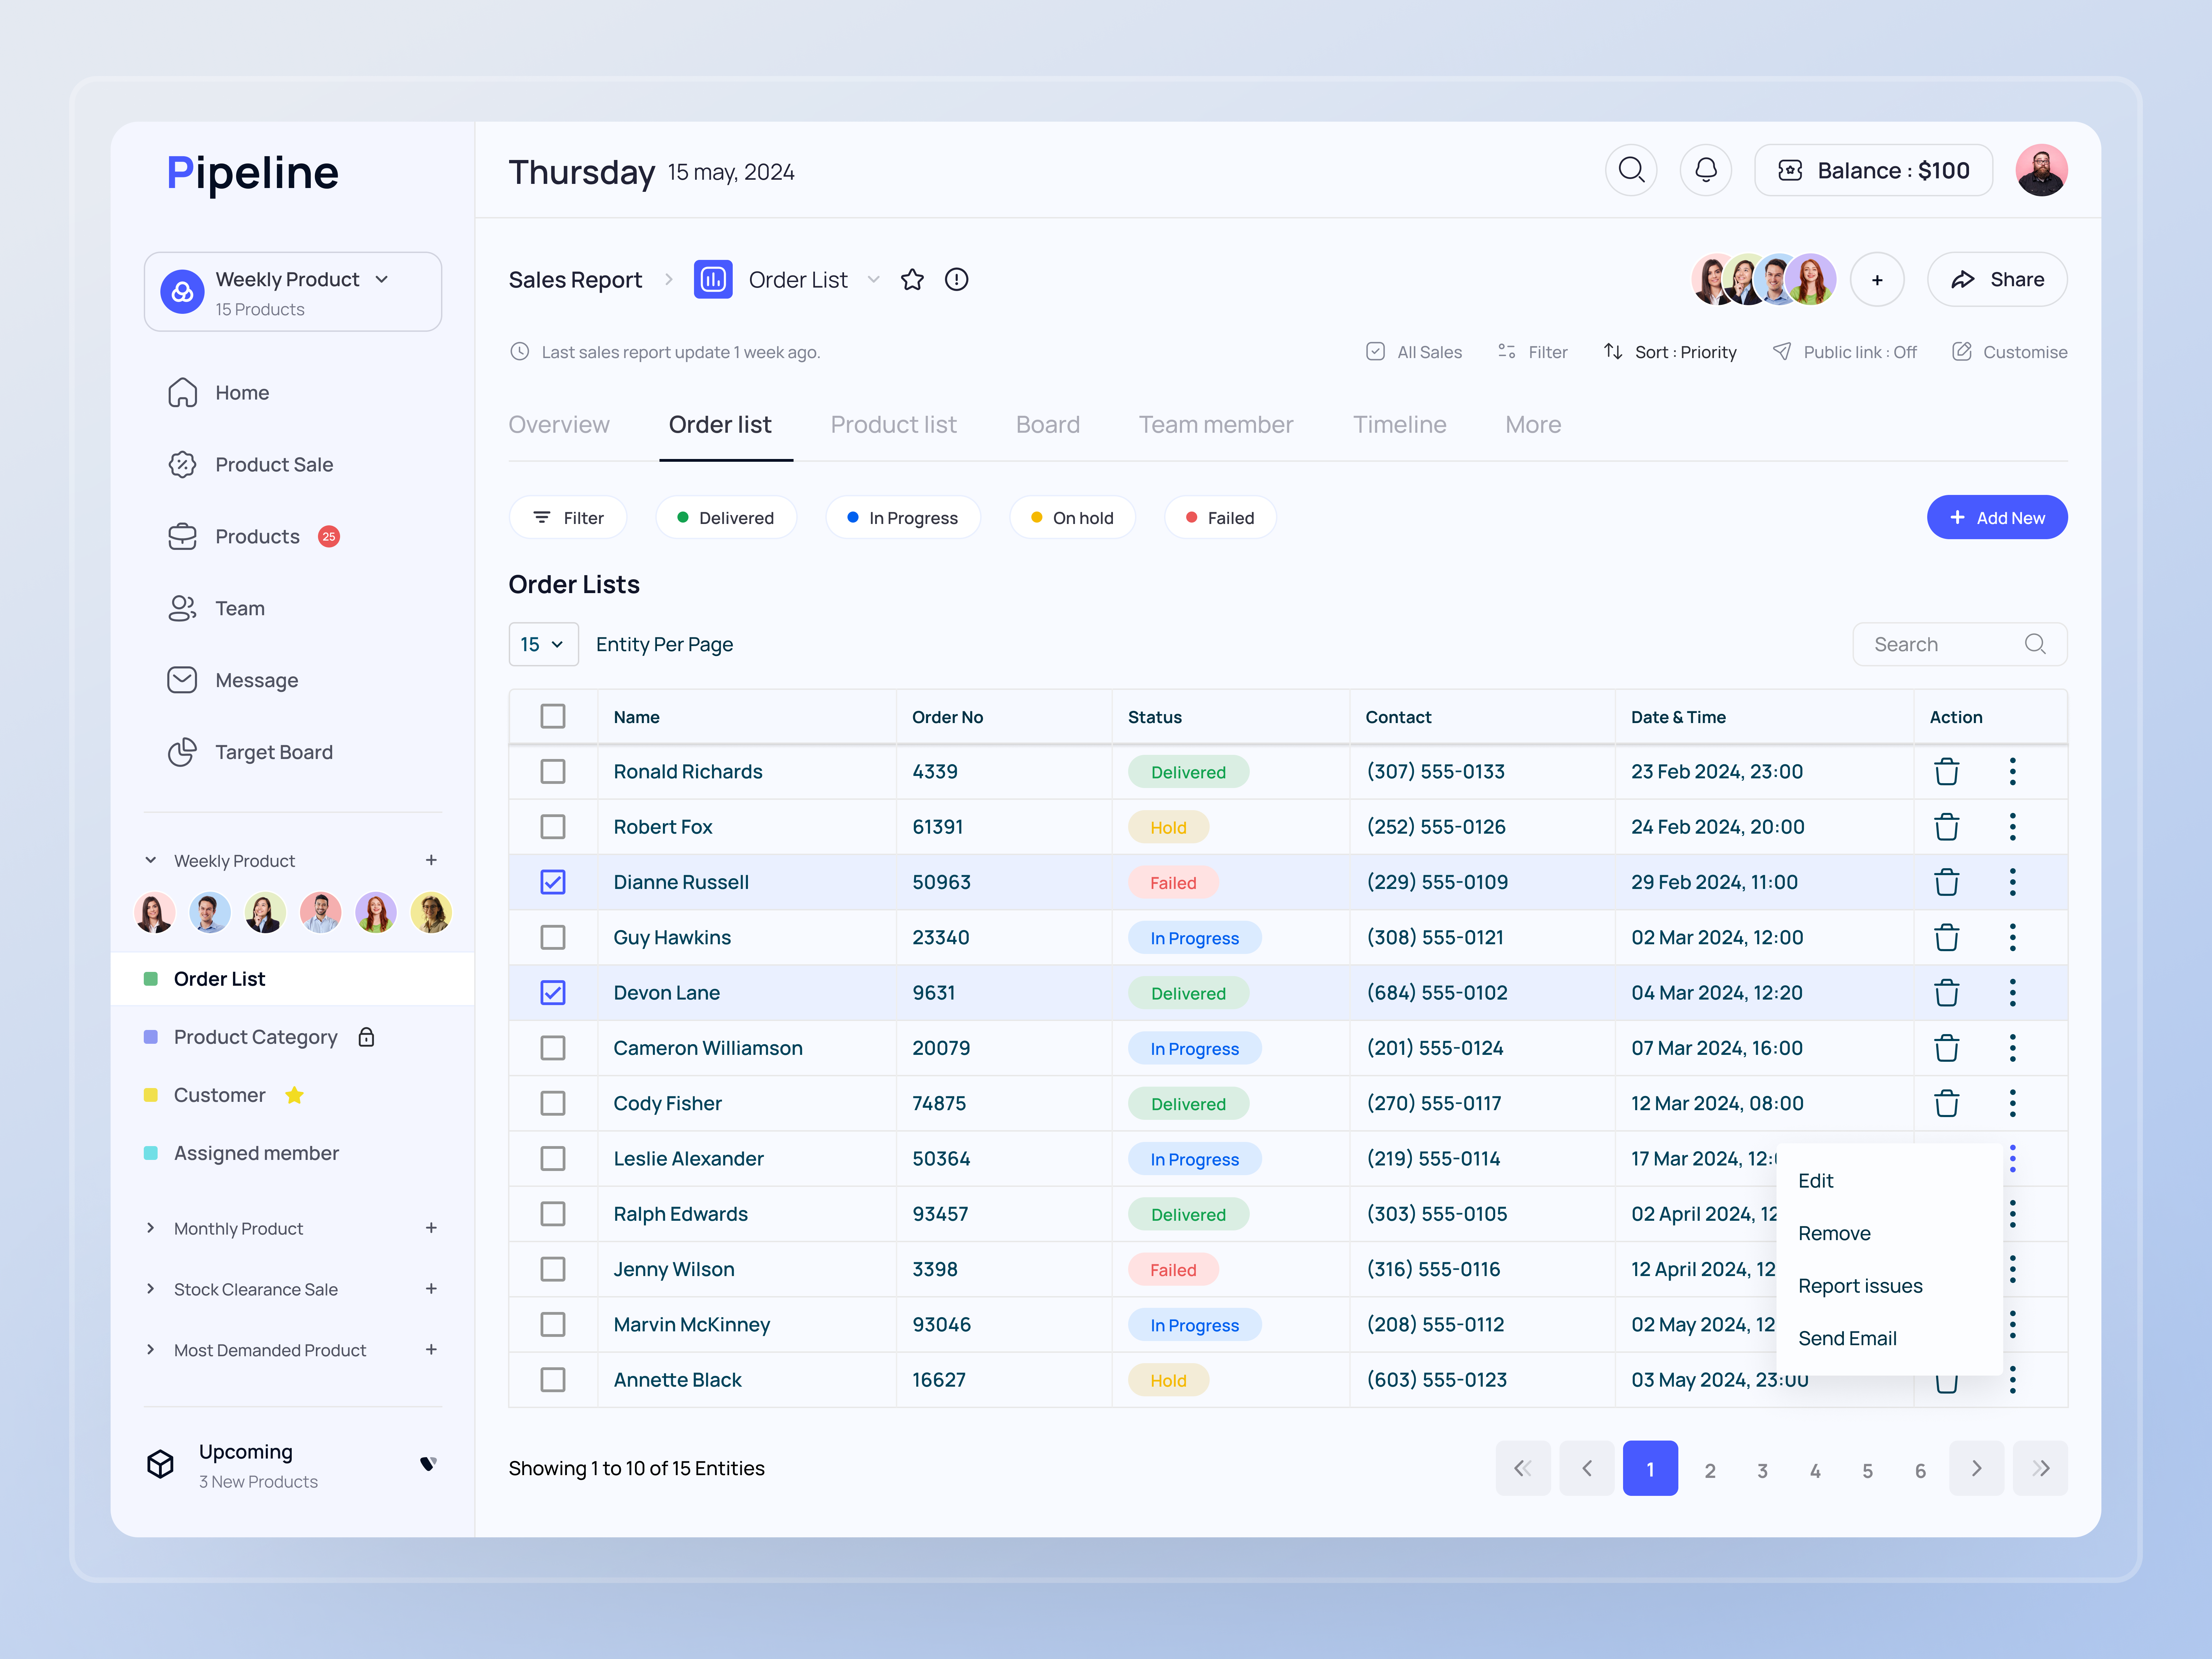Expand the Order List breadcrumb chevron
The image size is (2212, 1659).
coord(874,280)
